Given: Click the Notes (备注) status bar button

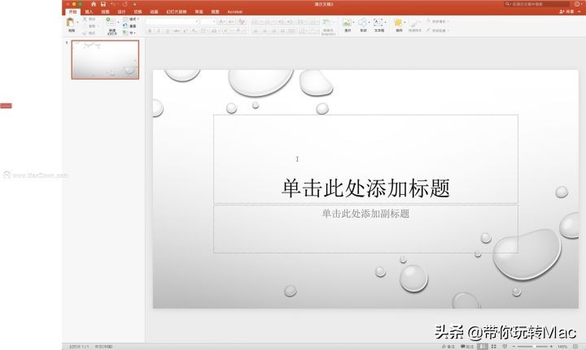Looking at the screenshot, I should pyautogui.click(x=448, y=347).
